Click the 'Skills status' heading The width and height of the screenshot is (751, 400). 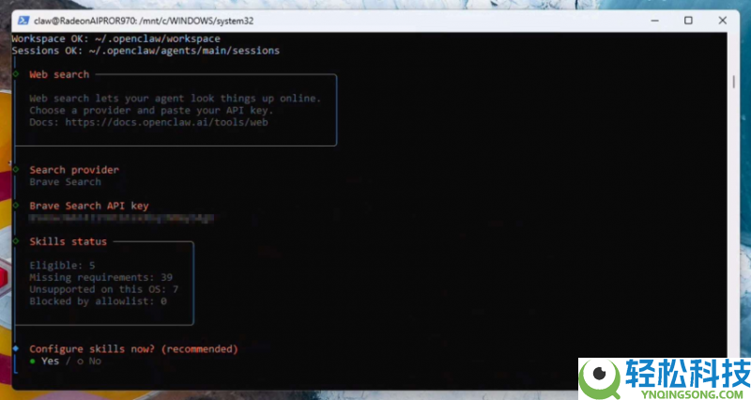coord(68,241)
